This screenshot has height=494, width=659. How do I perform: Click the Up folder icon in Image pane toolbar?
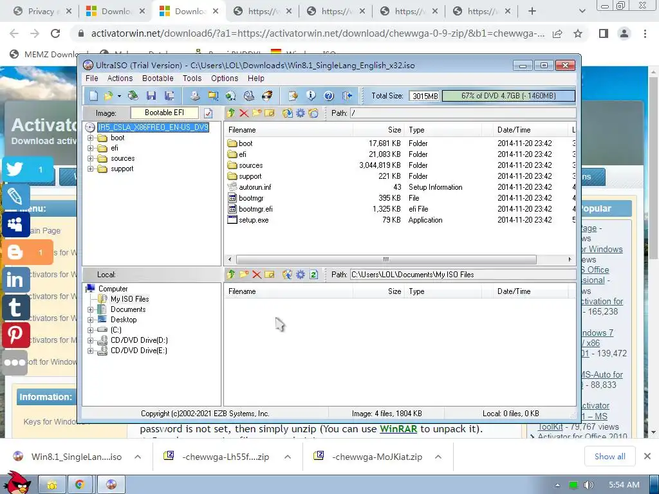tap(231, 113)
